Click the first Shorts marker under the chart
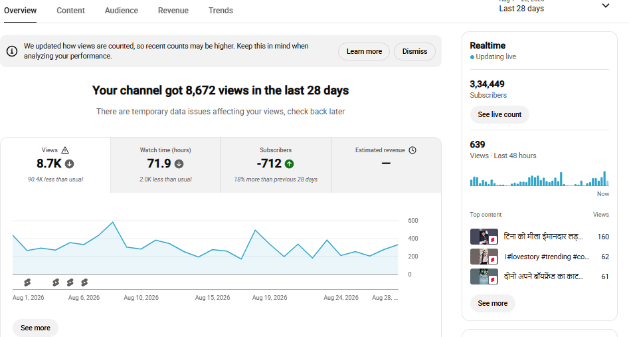The width and height of the screenshot is (629, 337). point(27,282)
